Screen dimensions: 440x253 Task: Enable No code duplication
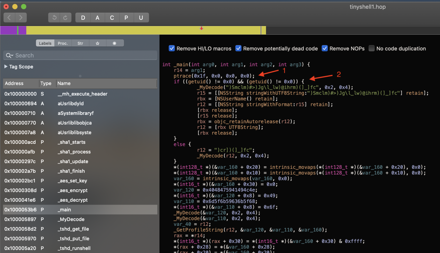point(372,48)
